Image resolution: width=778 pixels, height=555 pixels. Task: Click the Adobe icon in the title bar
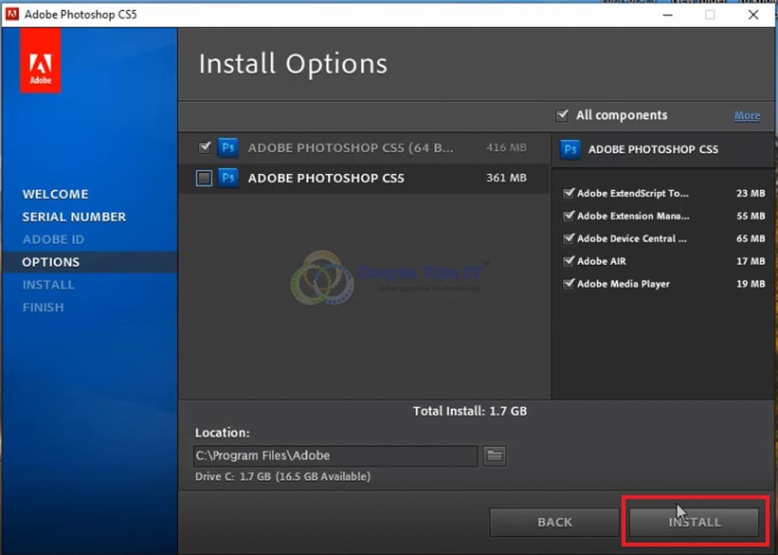pyautogui.click(x=11, y=13)
